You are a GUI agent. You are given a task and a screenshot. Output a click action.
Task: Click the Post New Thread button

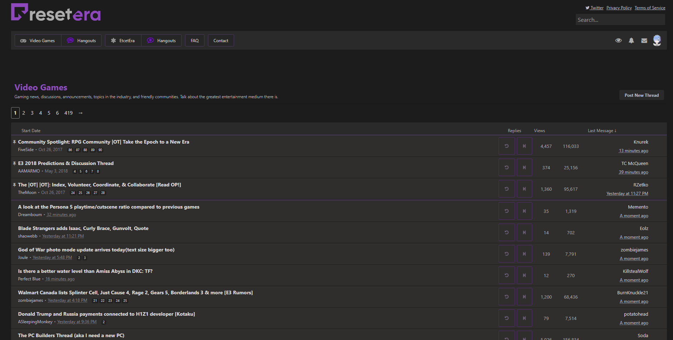pos(642,95)
